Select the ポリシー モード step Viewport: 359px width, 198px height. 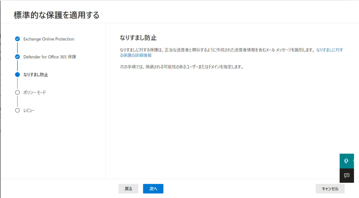[35, 93]
